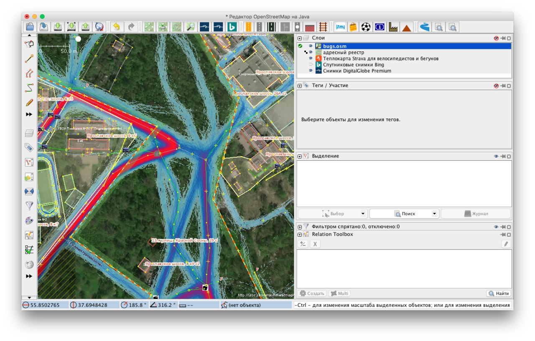
Task: Open the soccer ball sport preset
Action: [366, 27]
